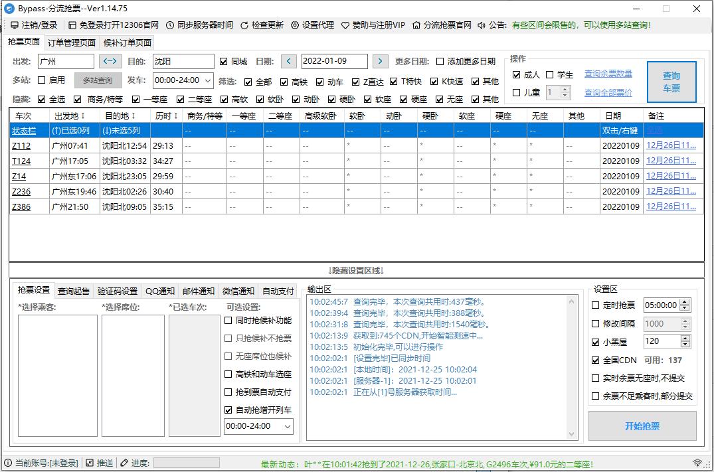Screen dimensions: 714x472
Task: Expand the 发车 time range dropdown
Action: [x=208, y=80]
